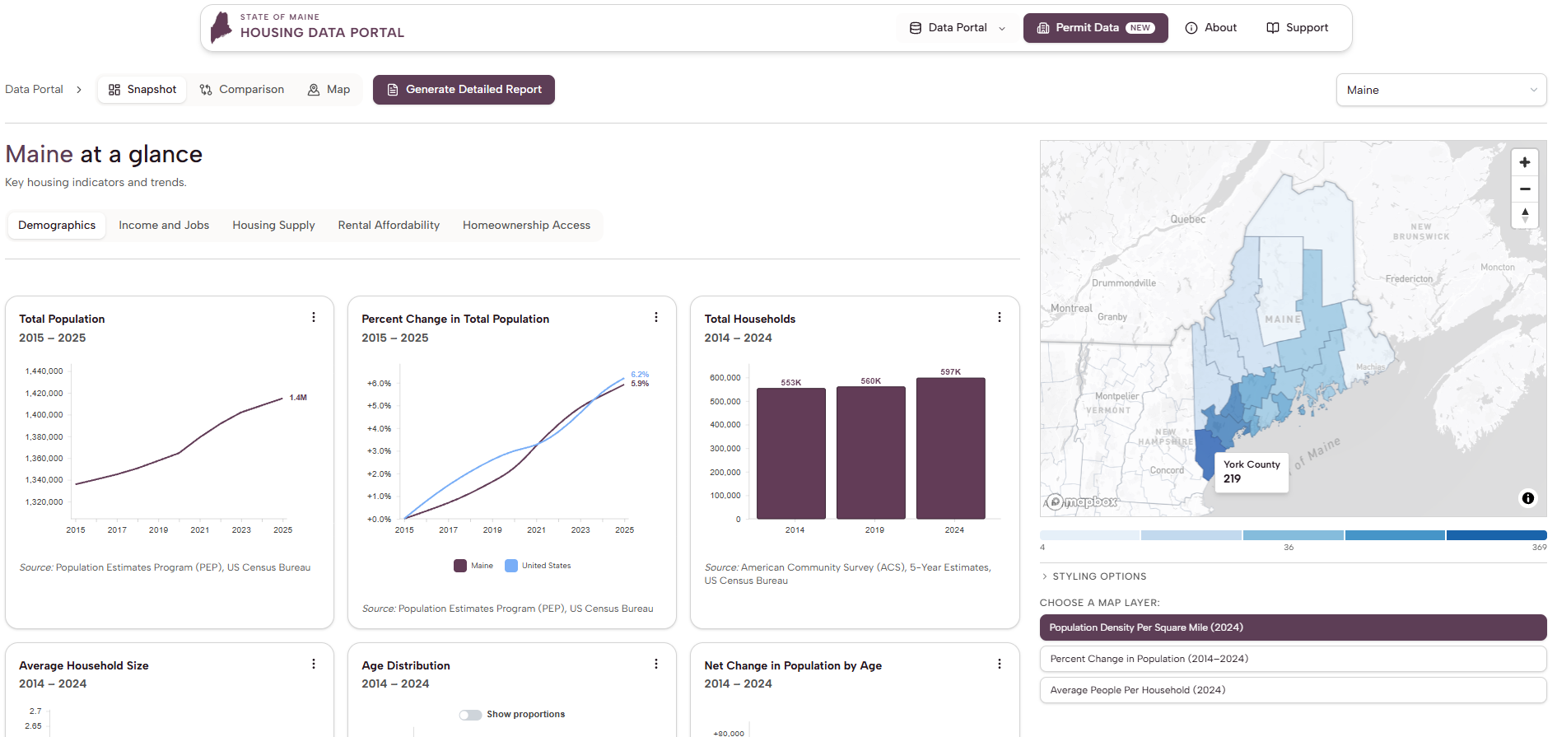Click the middle legend color segment
Viewport: 1557px width, 737px height.
pyautogui.click(x=1293, y=535)
